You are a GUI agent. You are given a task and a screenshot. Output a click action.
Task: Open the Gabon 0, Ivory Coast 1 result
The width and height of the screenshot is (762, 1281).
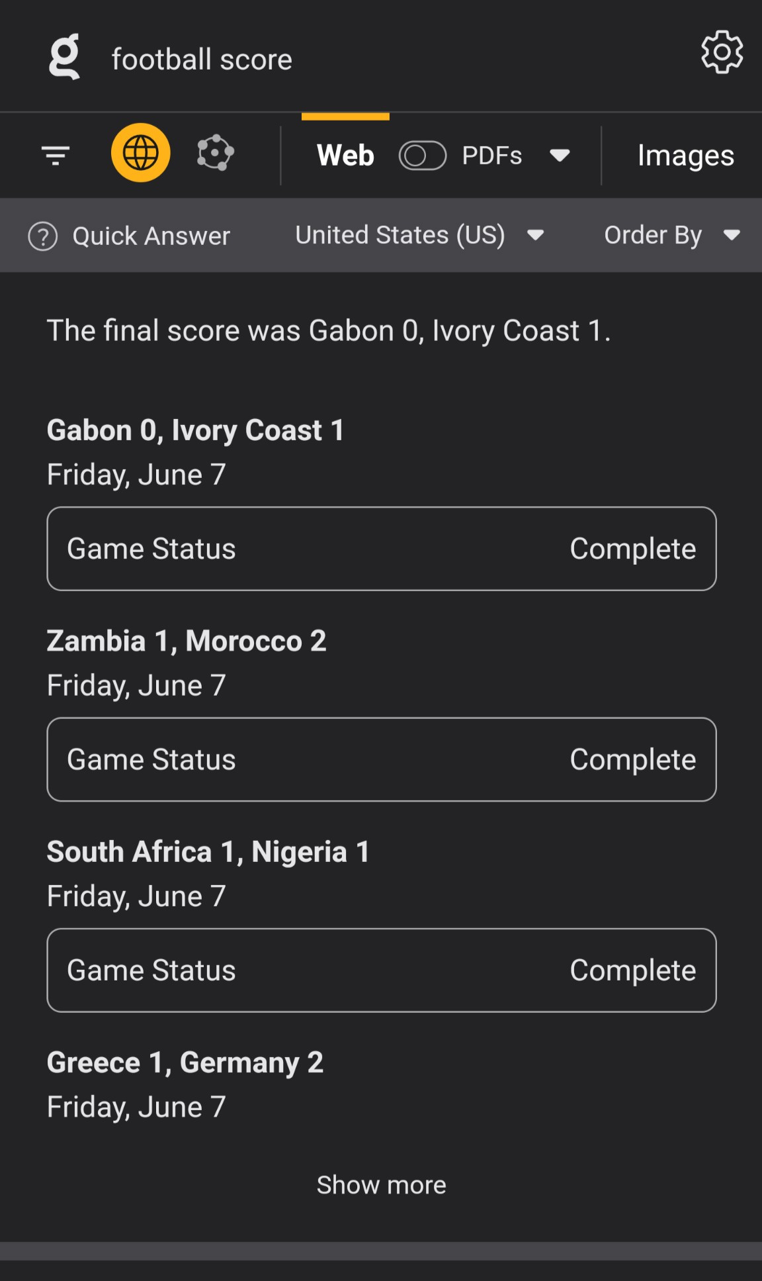[195, 431]
